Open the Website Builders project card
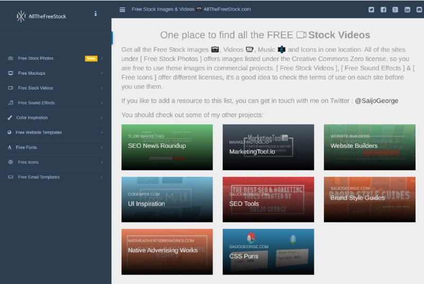 (369, 147)
